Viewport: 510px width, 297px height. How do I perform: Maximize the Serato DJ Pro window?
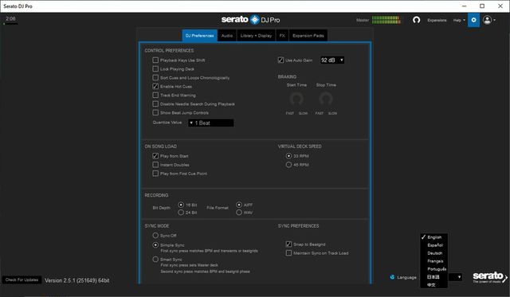click(x=482, y=6)
